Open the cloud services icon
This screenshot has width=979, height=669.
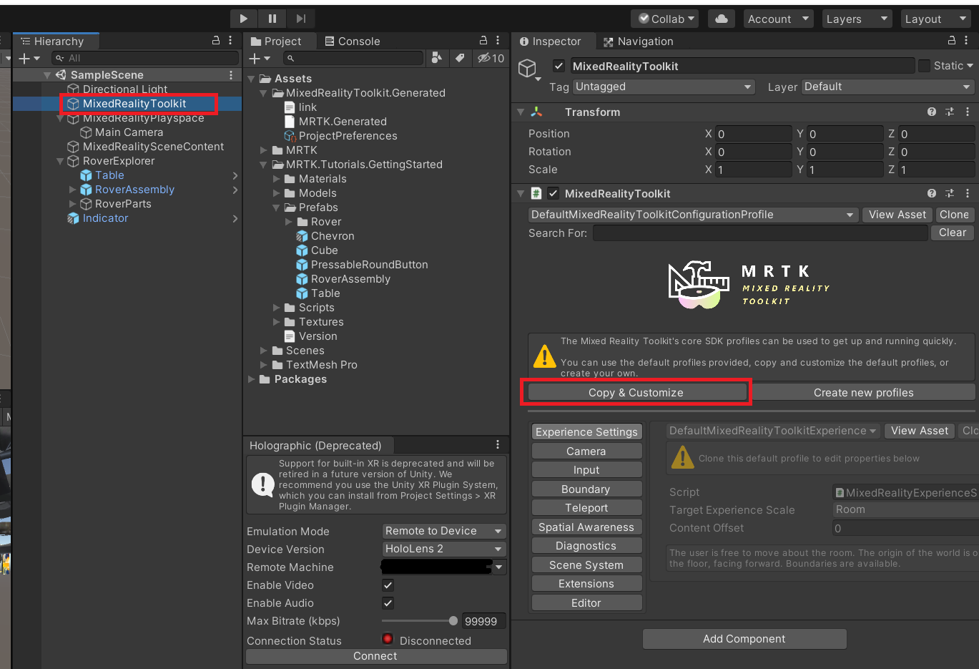722,19
